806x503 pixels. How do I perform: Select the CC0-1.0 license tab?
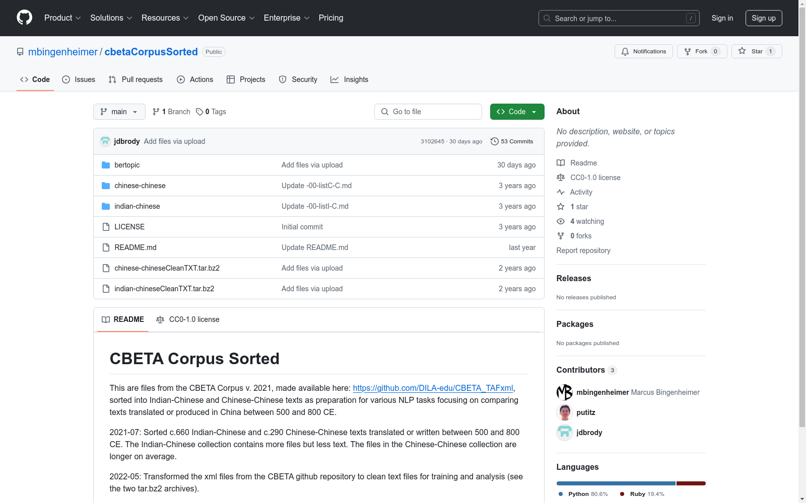tap(188, 319)
